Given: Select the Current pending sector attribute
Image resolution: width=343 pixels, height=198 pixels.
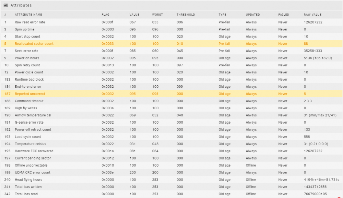Looking at the screenshot, I should click(33, 158).
